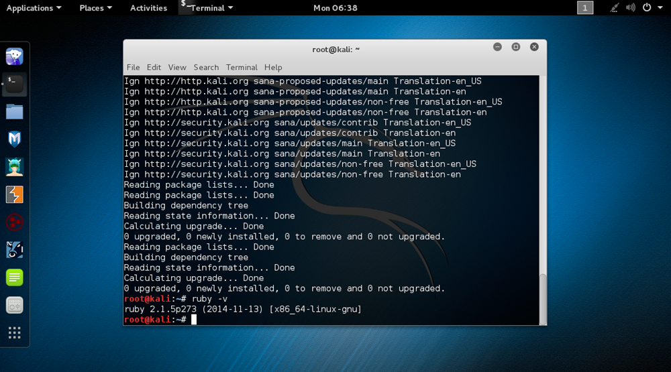The image size is (671, 372).
Task: Click the Activities button
Action: click(x=148, y=8)
